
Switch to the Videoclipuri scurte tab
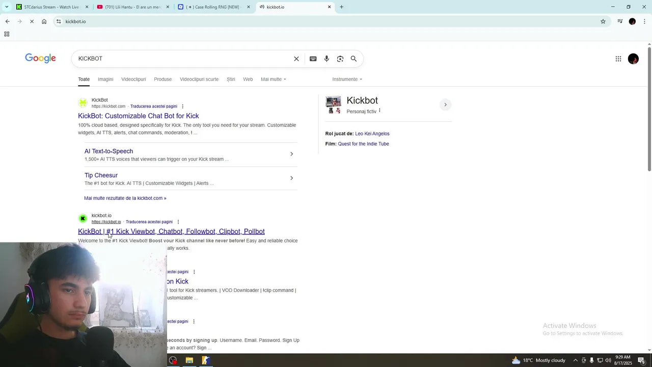click(199, 79)
